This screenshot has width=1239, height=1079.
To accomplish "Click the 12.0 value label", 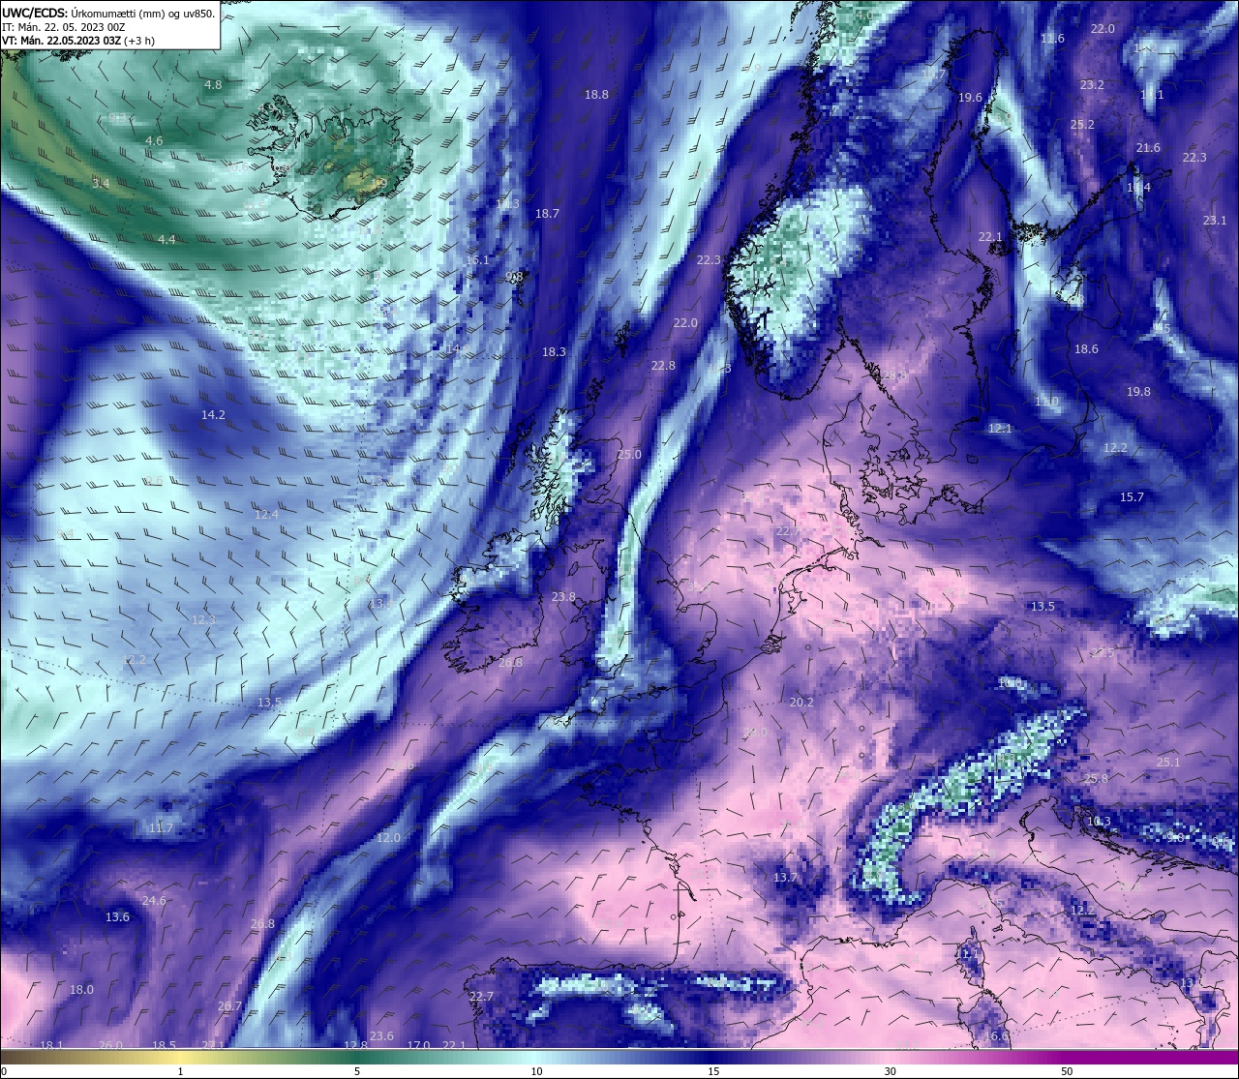I will point(388,838).
